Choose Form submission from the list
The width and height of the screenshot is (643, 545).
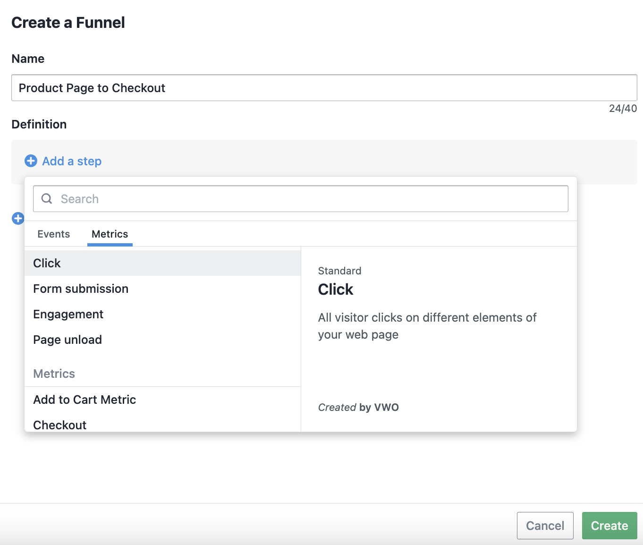point(162,289)
